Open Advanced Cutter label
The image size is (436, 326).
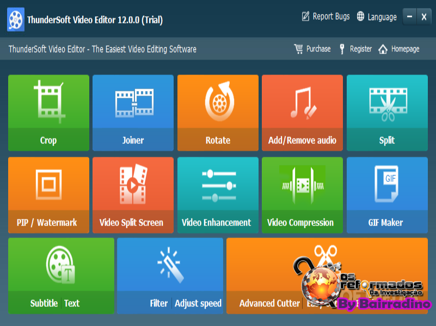[269, 303]
